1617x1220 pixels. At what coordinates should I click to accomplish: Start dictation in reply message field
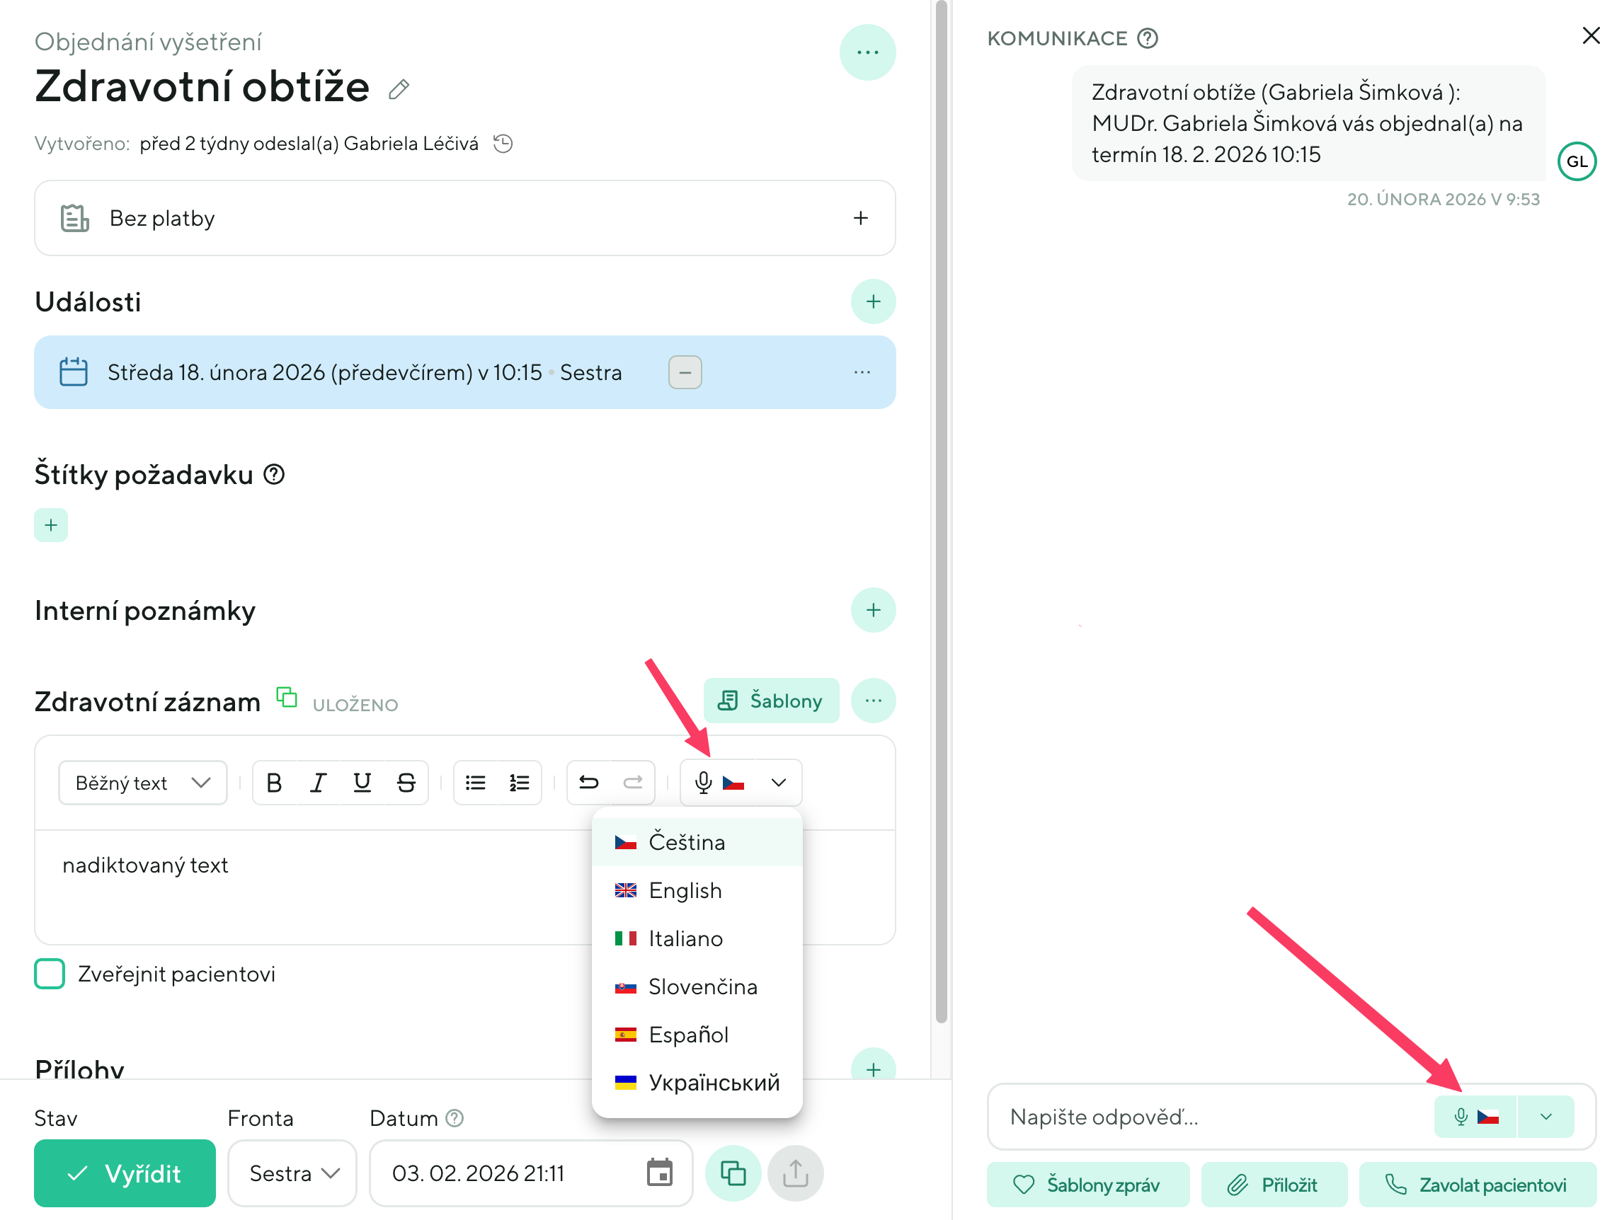(1461, 1116)
